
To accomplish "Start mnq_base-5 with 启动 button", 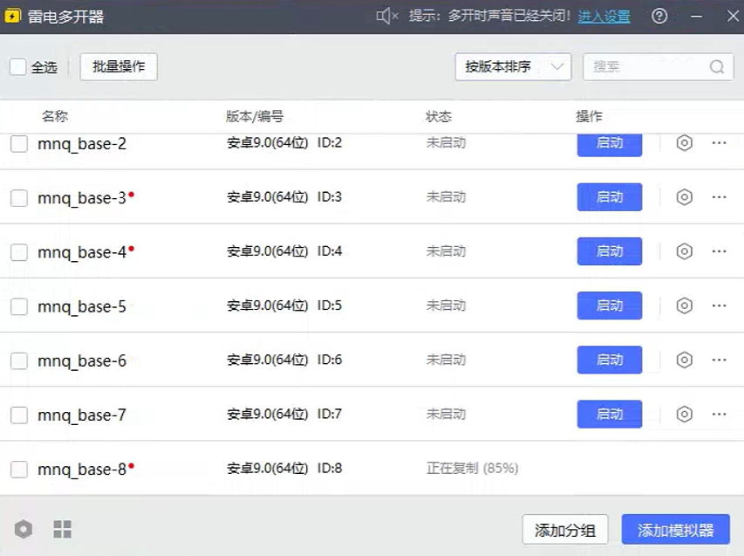I will coord(610,305).
